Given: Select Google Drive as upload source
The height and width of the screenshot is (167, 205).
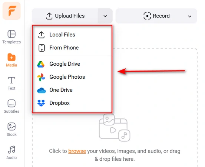Looking at the screenshot, I should 72,64.
